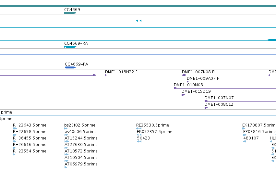Open the DME1-009A07.F feature label

203,78
